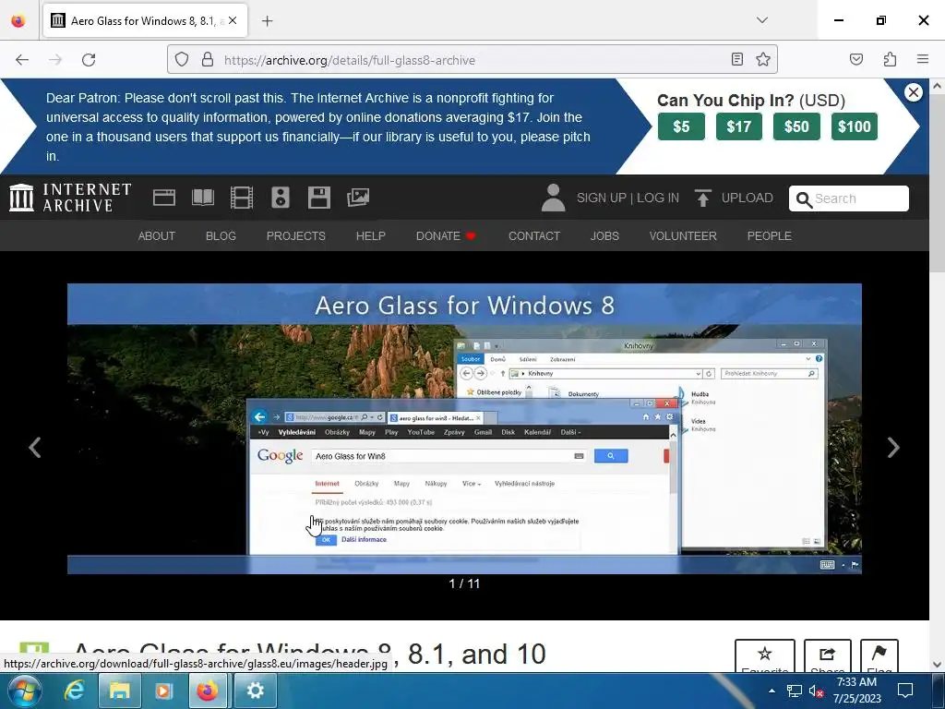945x709 pixels.
Task: Open the Video film strip icon
Action: click(242, 198)
